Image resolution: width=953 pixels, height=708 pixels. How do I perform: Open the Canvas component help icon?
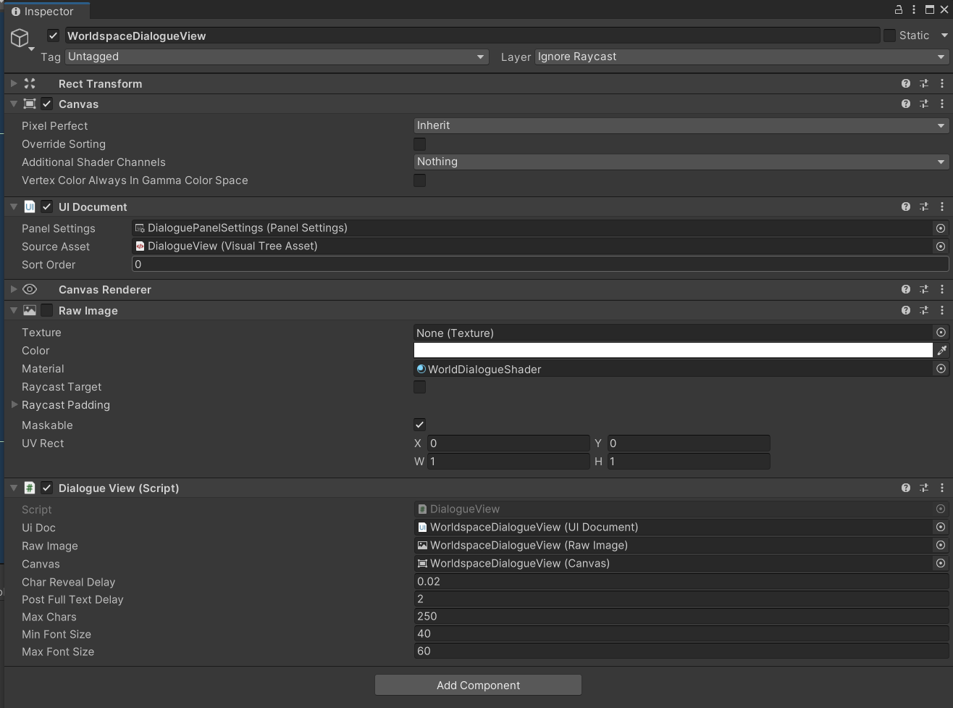tap(905, 104)
